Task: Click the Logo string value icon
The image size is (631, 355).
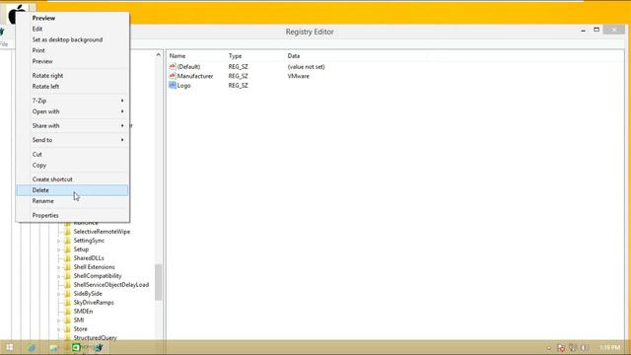Action: tap(173, 86)
